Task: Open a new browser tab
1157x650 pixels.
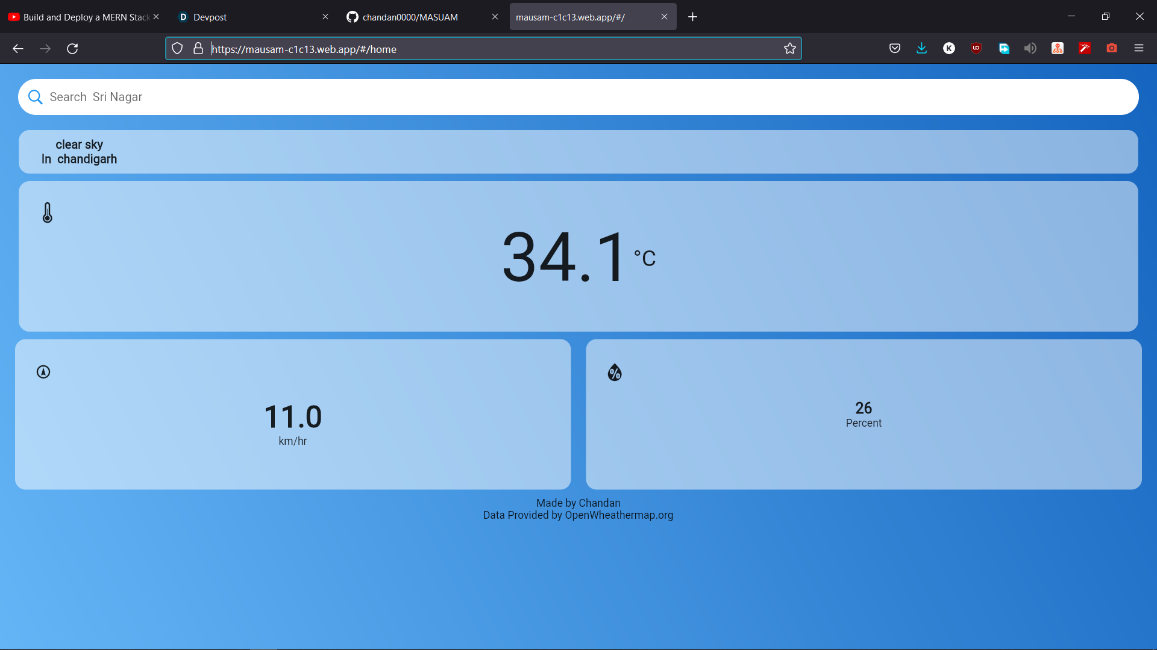Action: click(692, 17)
